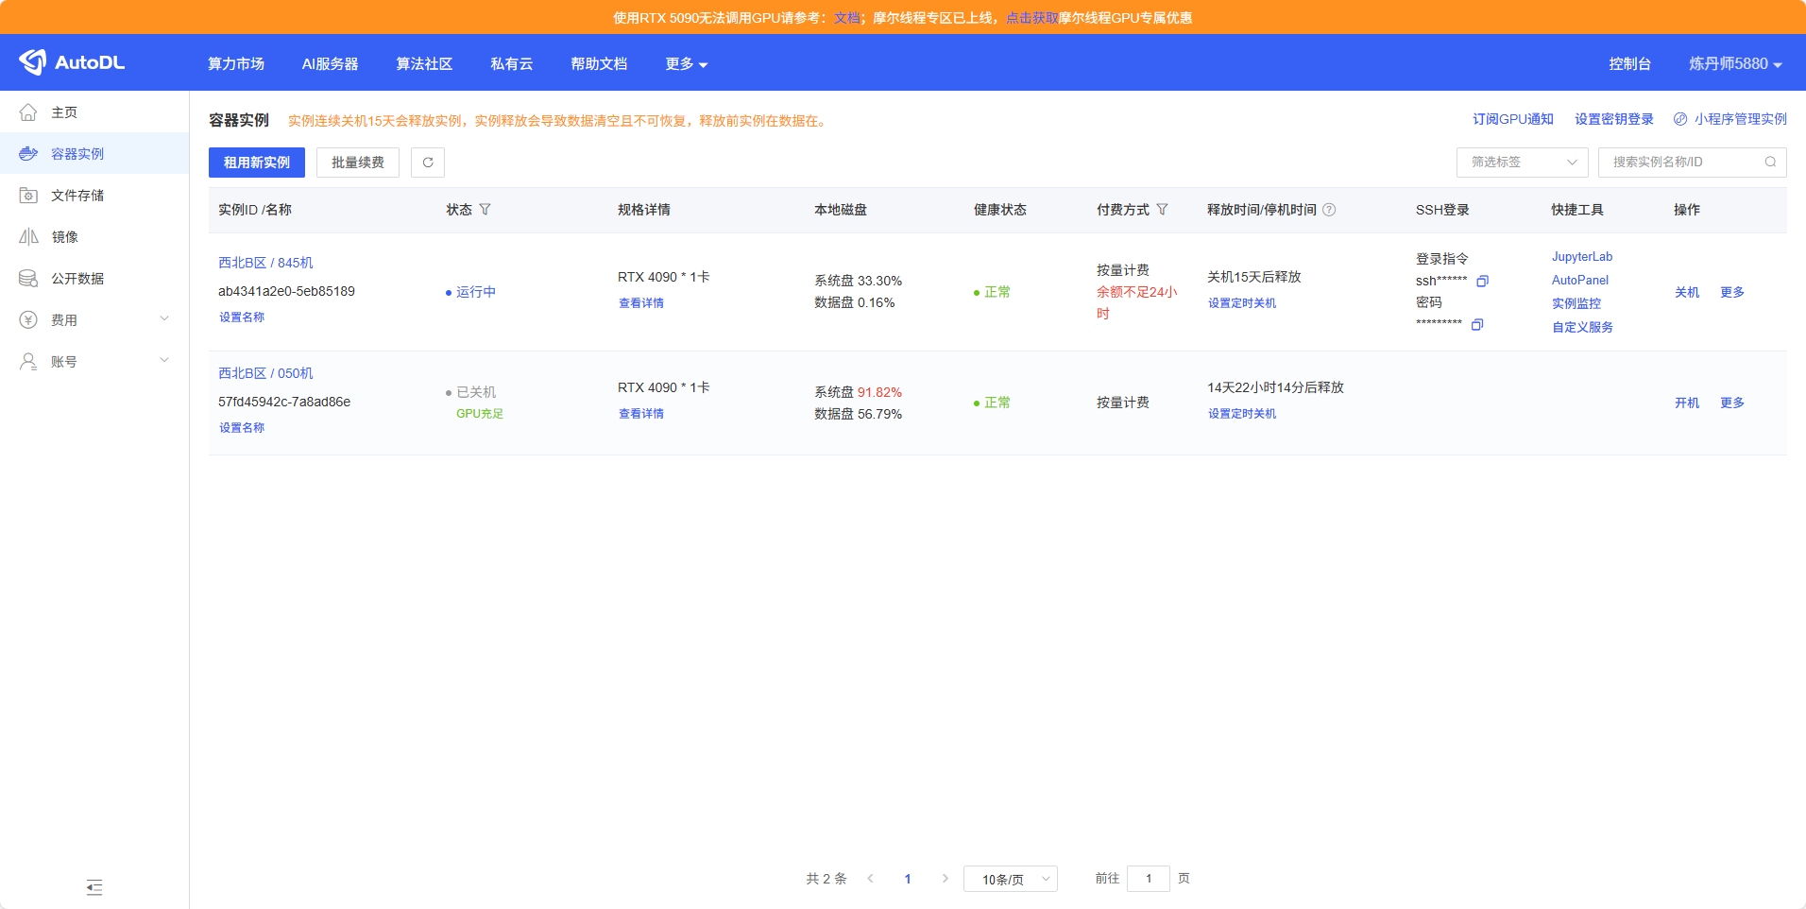1806x909 pixels.
Task: Collapse the sidebar with bottom arrow
Action: tap(94, 887)
